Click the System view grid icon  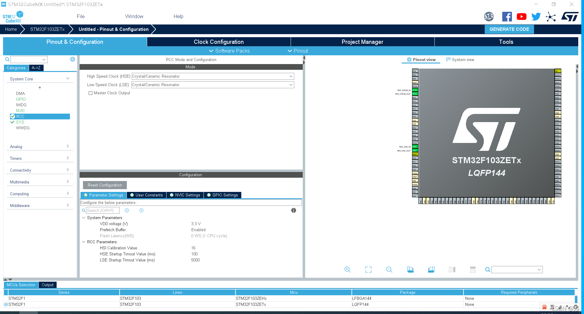point(448,59)
